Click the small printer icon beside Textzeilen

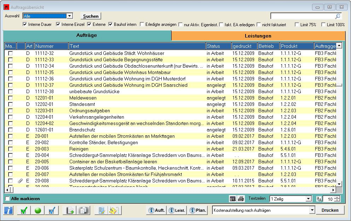[241, 199]
